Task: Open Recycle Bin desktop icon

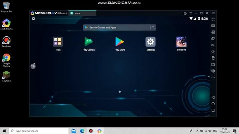Action: coord(6,7)
